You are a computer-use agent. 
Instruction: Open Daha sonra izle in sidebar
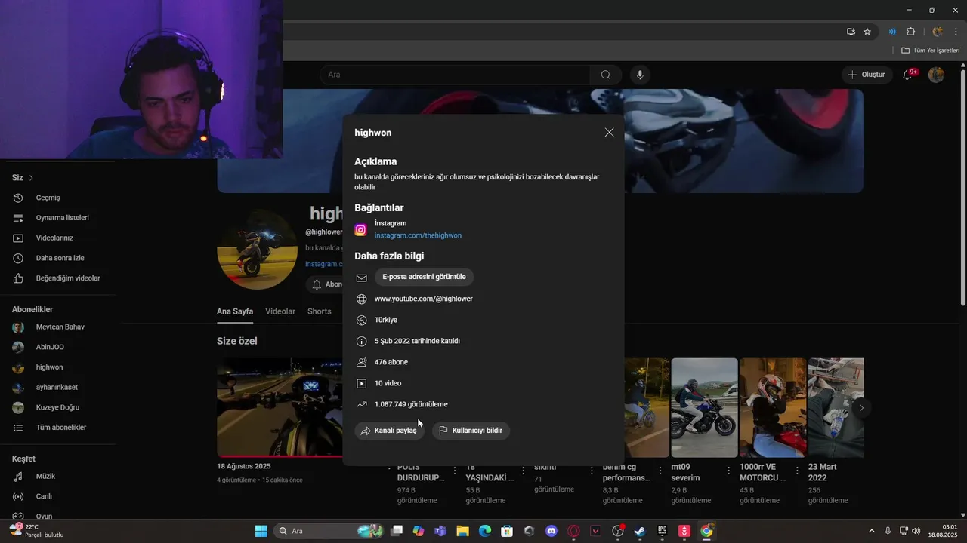point(58,258)
